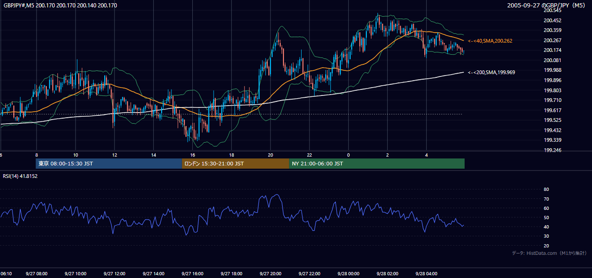592x278 pixels.
Task: Click price axis value 199.896
Action: tap(553, 80)
